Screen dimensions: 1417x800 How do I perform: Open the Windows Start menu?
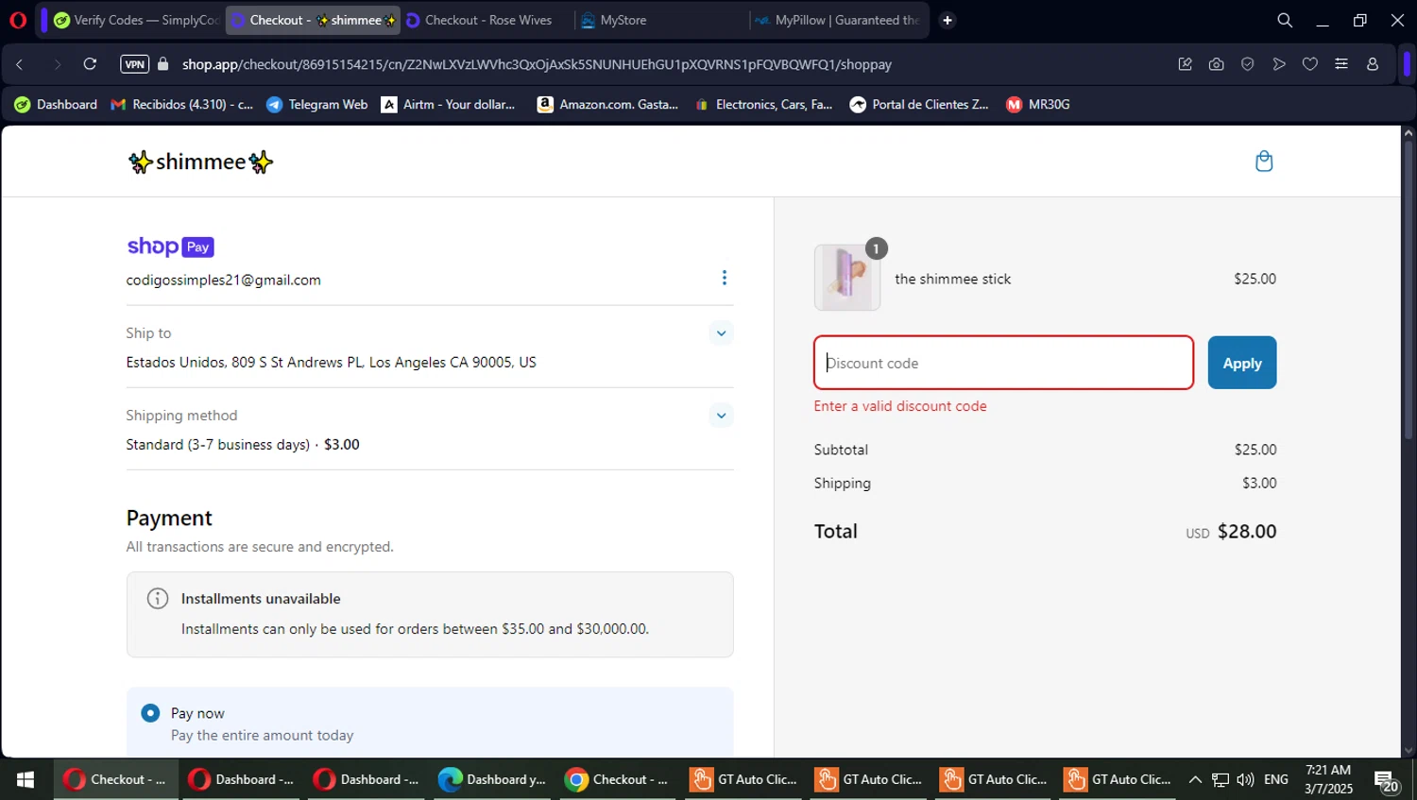[26, 779]
